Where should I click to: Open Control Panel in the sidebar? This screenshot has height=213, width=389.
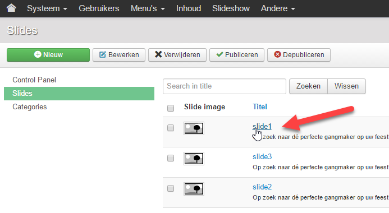pos(34,80)
